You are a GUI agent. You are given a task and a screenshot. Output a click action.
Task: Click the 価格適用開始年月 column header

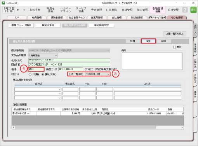[x=24, y=110]
